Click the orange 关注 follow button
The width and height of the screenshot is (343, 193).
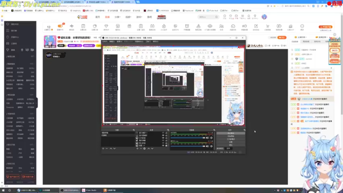tap(282, 38)
